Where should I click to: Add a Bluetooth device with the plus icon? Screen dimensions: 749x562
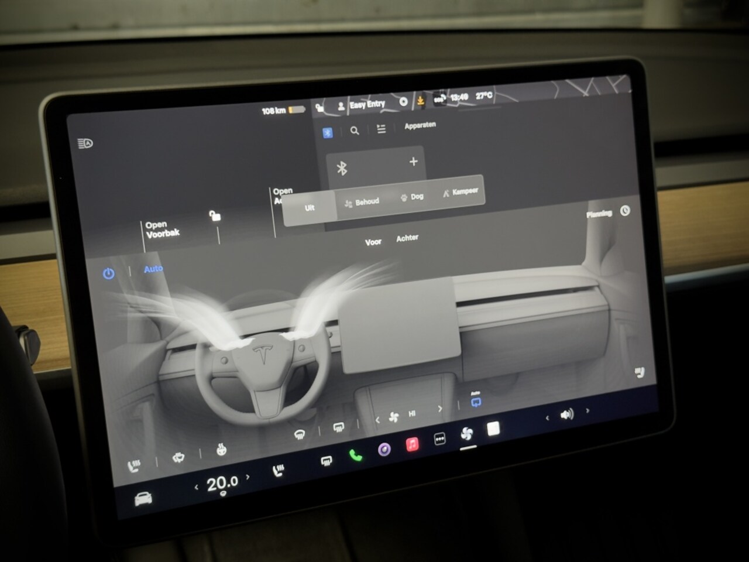(414, 162)
